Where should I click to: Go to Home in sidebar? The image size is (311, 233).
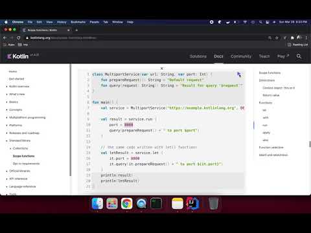(13, 71)
